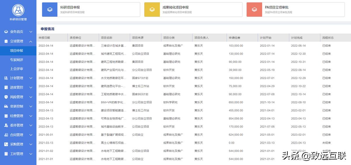Sort by 申请经费 column header
The width and height of the screenshot is (351, 165).
tap(235, 38)
